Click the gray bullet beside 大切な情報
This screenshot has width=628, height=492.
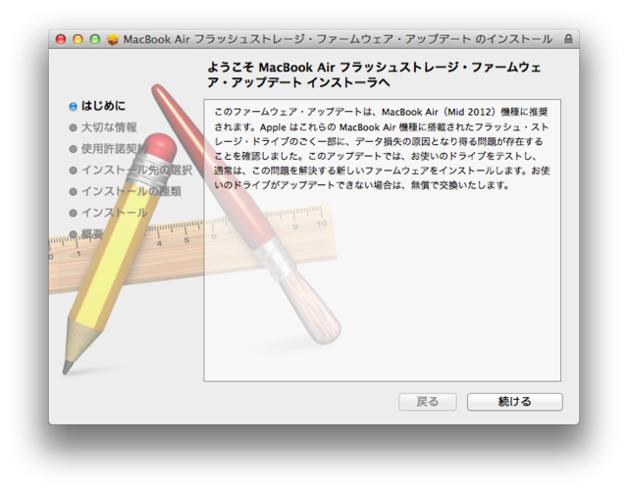tap(73, 127)
